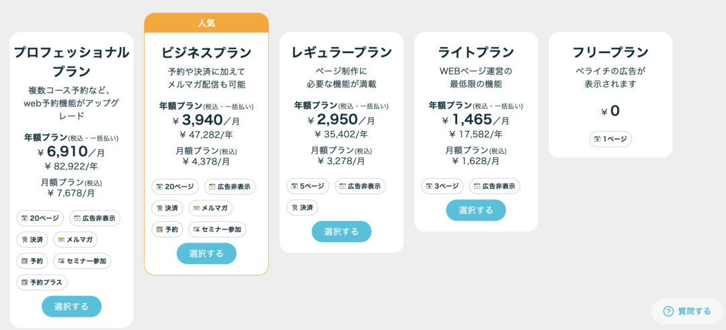Click セミナー参加 badge in Business plan
Screen dimensions: 726x330
(x=217, y=229)
